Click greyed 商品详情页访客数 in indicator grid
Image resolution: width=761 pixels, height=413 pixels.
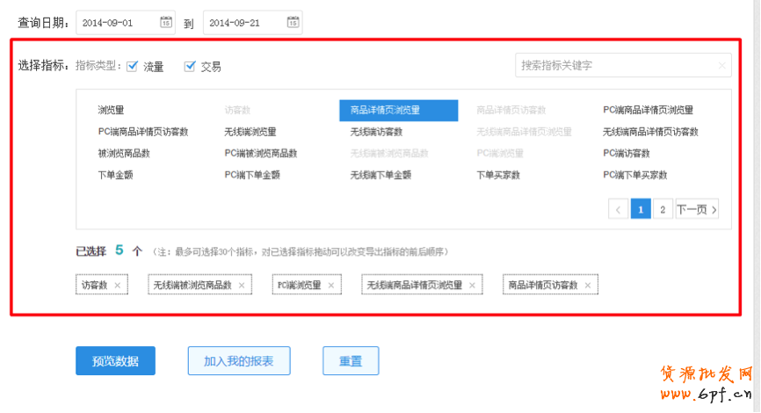pyautogui.click(x=511, y=110)
